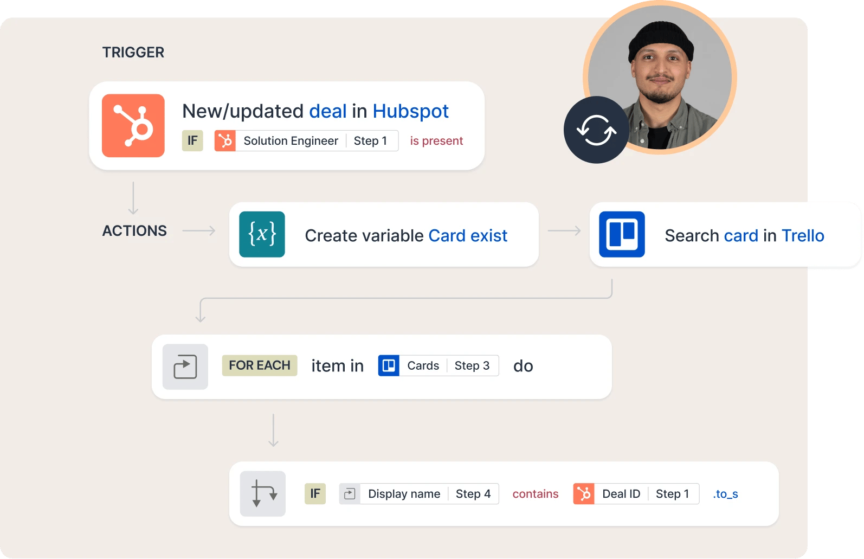Click the For Each loop icon
The width and height of the screenshot is (864, 559).
pos(185,367)
